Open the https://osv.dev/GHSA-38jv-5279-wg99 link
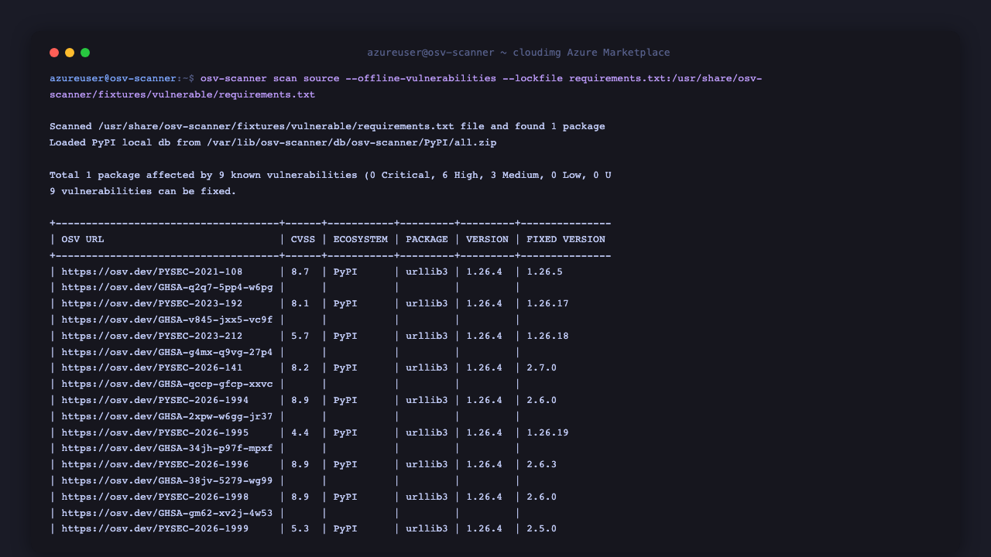 (167, 480)
